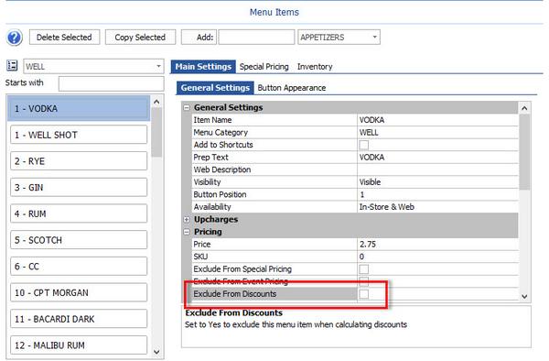Viewport: 549px width, 361px height.
Task: Switch to the Main Settings tab
Action: click(x=203, y=67)
